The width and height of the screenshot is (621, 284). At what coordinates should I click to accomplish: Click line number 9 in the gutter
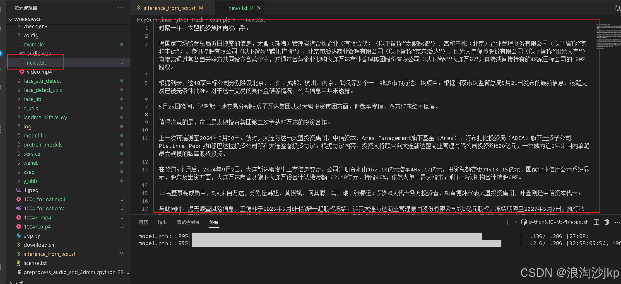point(146,122)
